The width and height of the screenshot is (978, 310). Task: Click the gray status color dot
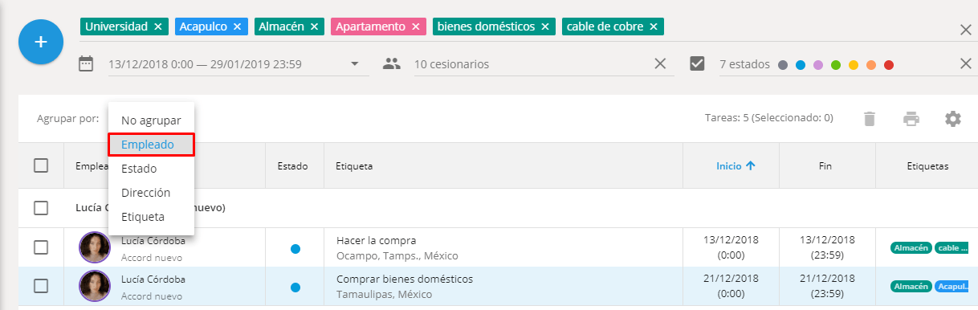[783, 65]
